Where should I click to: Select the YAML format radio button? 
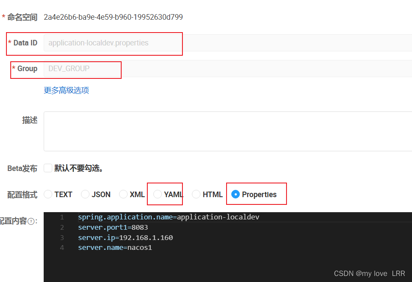coord(158,195)
